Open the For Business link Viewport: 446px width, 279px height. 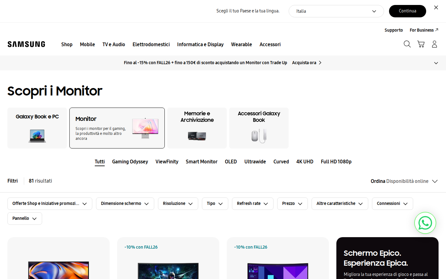pos(424,30)
